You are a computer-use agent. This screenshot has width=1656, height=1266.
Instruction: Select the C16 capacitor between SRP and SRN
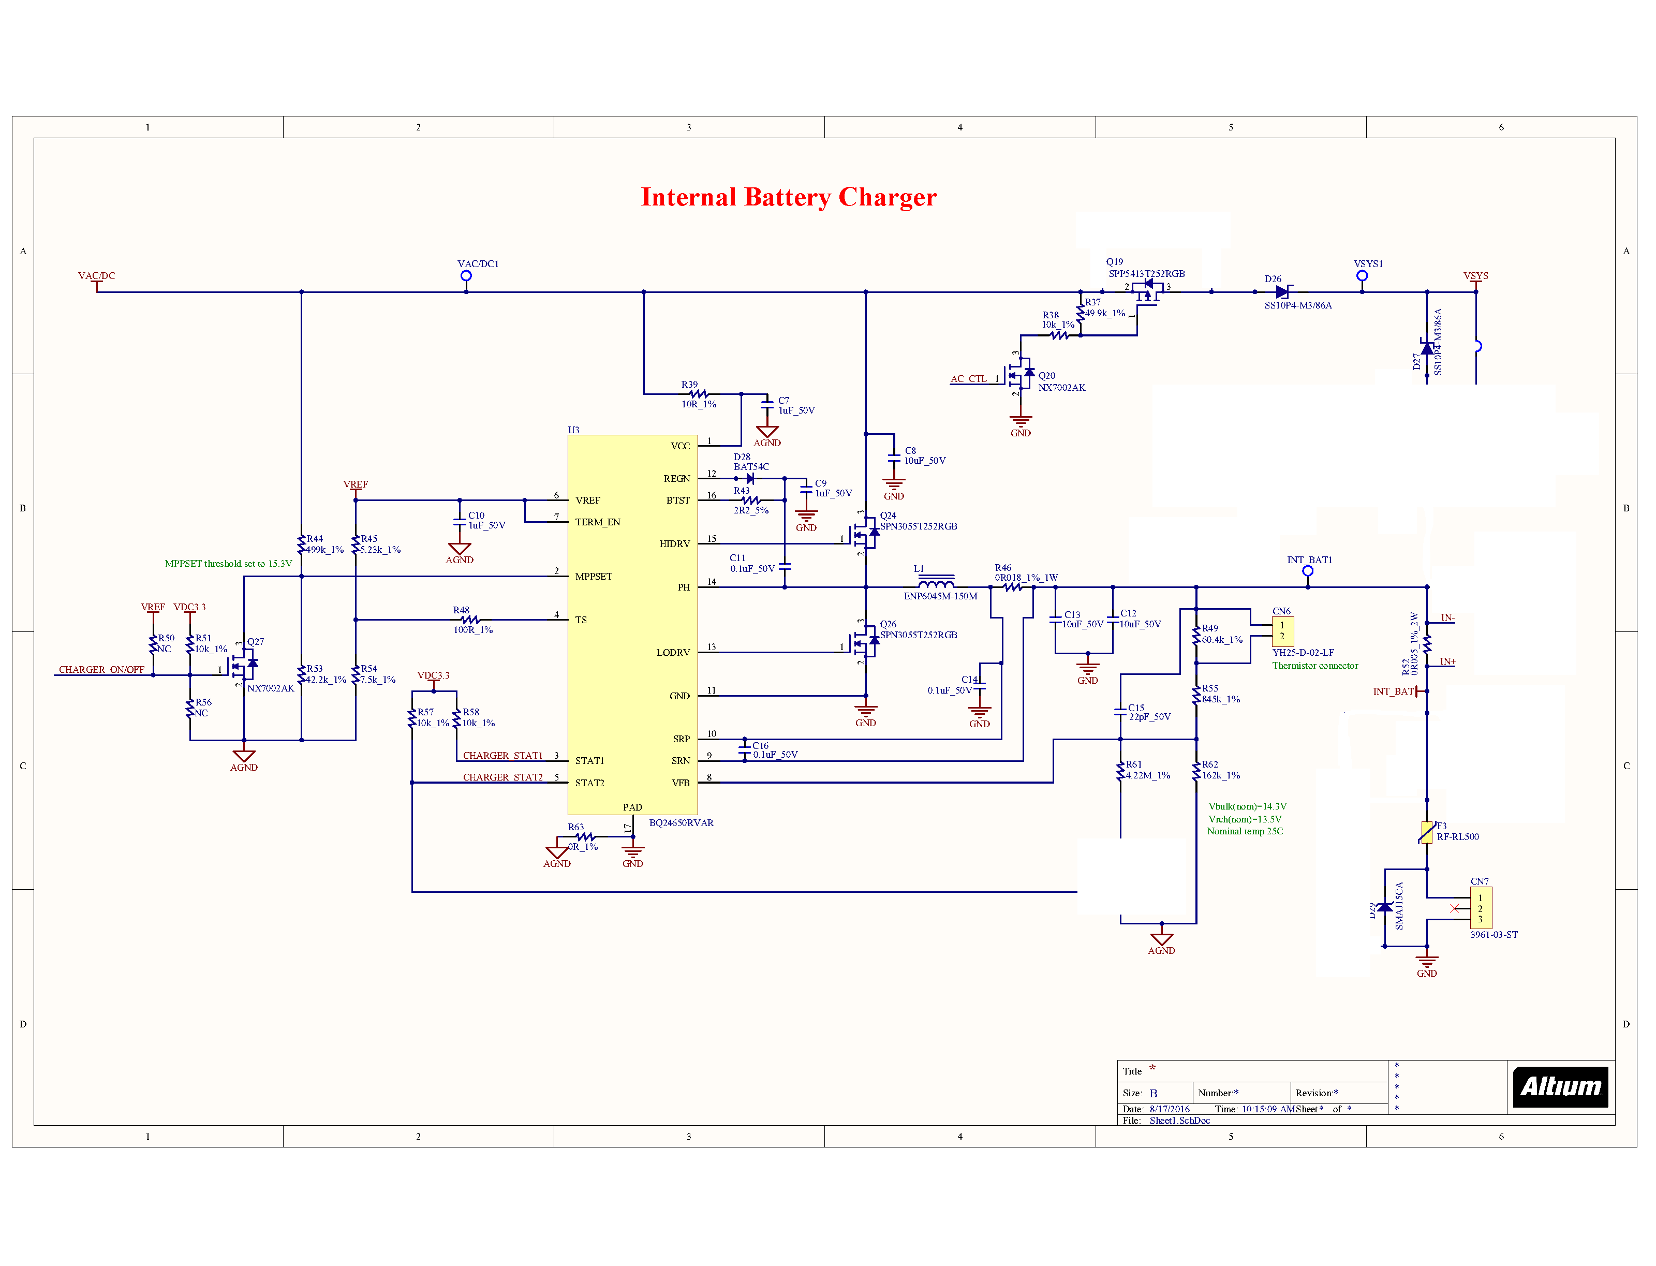744,750
